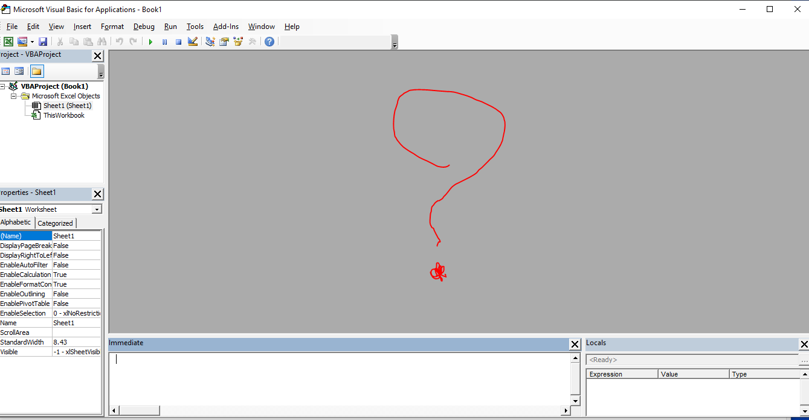The height and width of the screenshot is (420, 809).
Task: Toggle Design Mode icon
Action: (x=193, y=42)
